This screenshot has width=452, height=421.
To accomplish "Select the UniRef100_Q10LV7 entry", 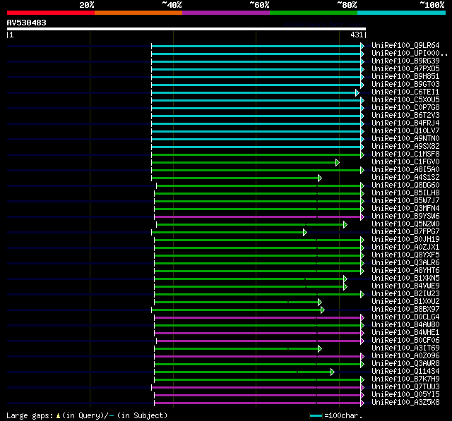I will click(405, 131).
